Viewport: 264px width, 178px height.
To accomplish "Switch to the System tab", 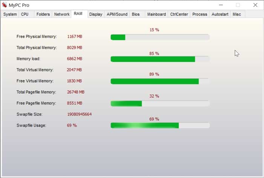I will pyautogui.click(x=10, y=14).
